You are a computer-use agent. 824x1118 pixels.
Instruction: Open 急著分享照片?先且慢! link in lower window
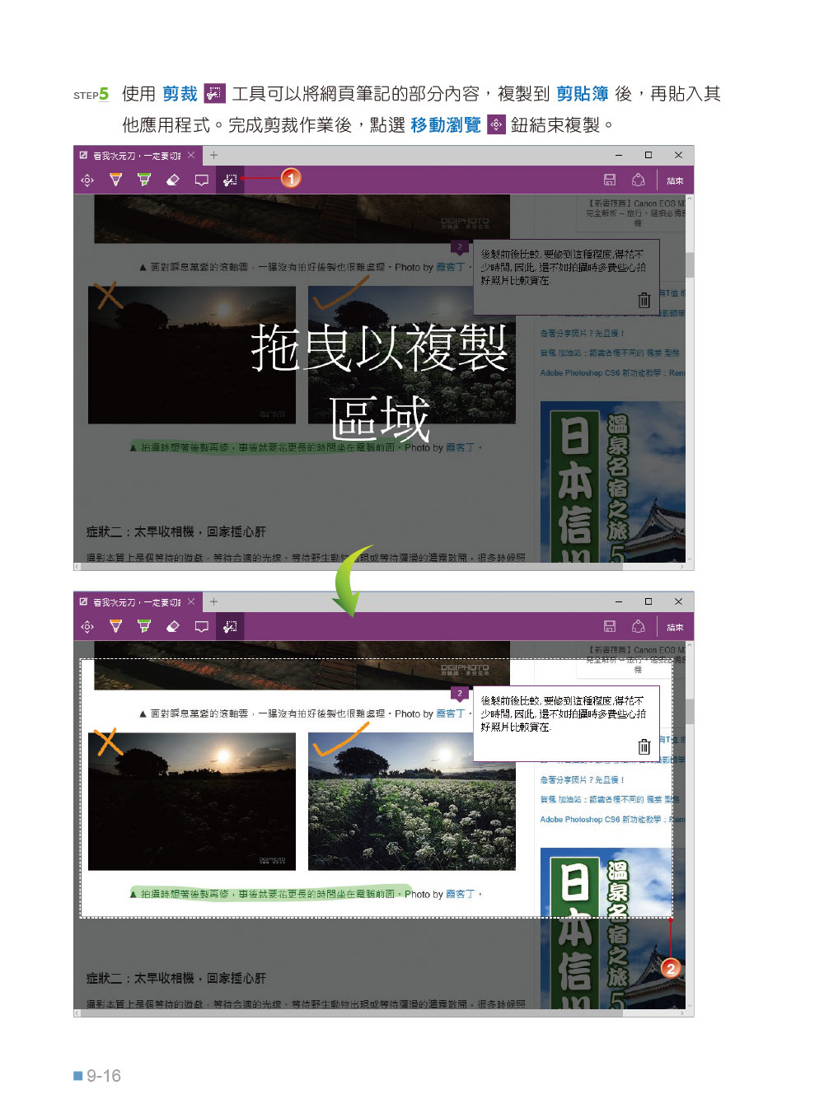[582, 779]
